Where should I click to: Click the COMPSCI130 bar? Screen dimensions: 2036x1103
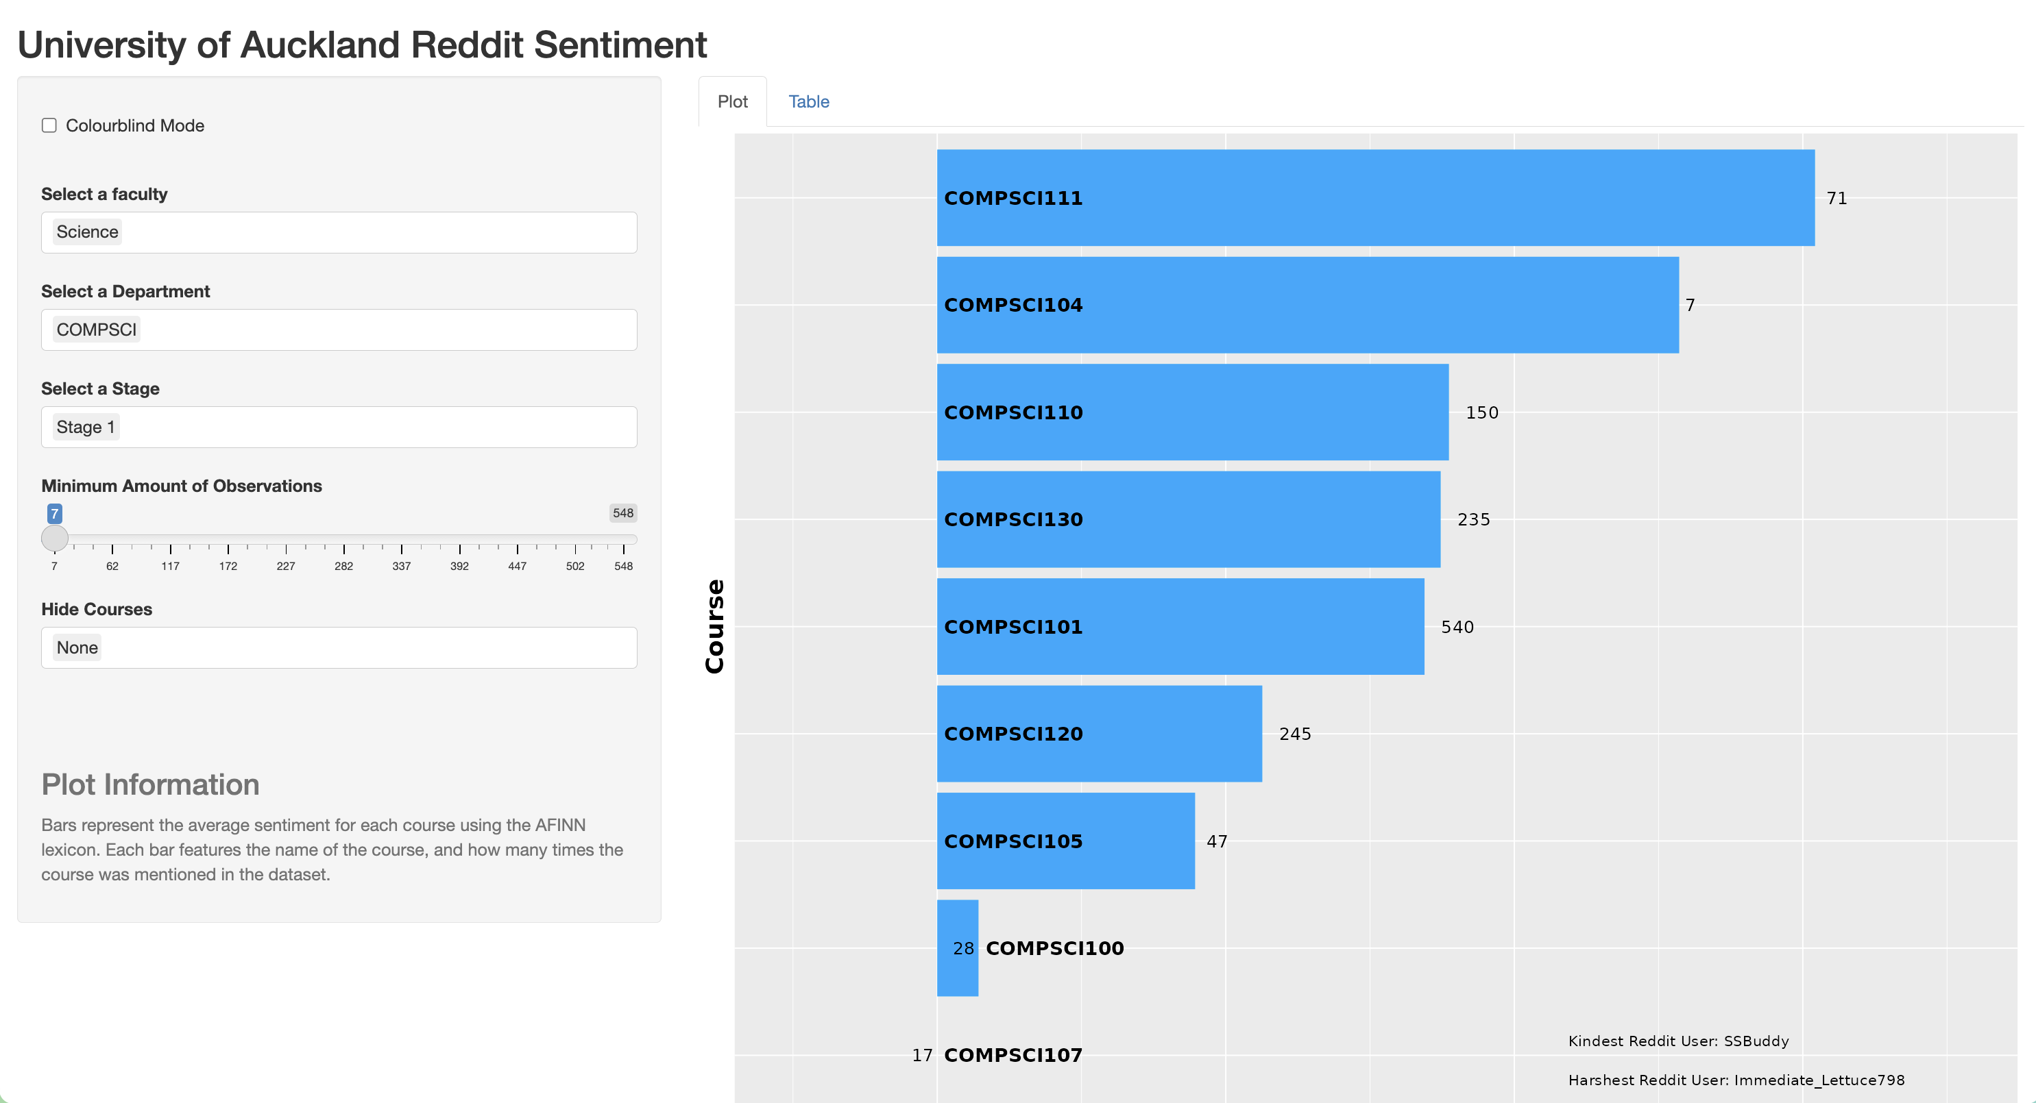tap(1185, 519)
